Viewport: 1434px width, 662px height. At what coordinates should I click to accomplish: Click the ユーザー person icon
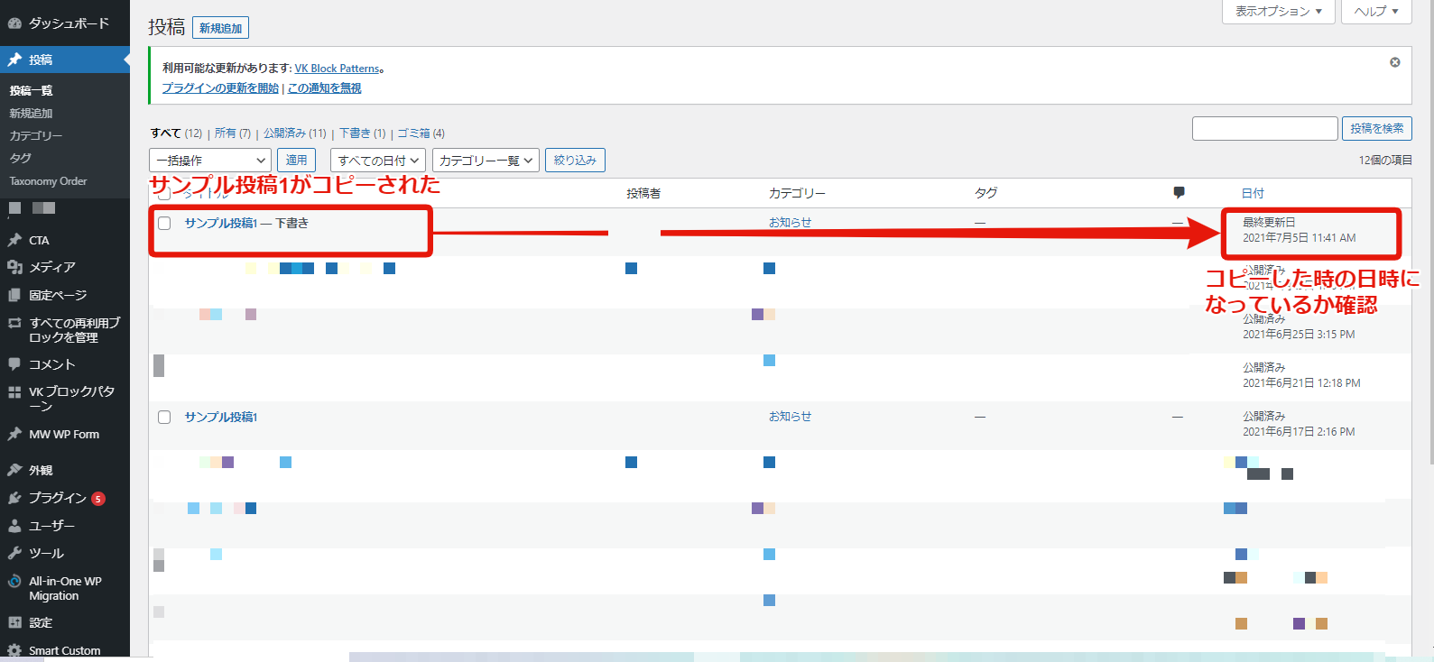click(14, 526)
